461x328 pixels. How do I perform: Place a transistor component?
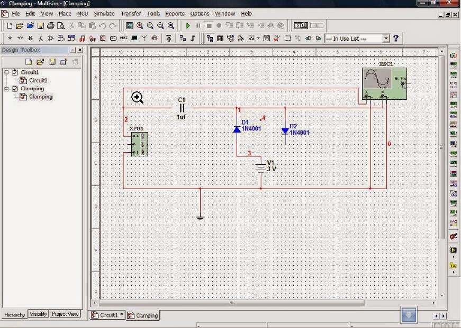tap(41, 39)
